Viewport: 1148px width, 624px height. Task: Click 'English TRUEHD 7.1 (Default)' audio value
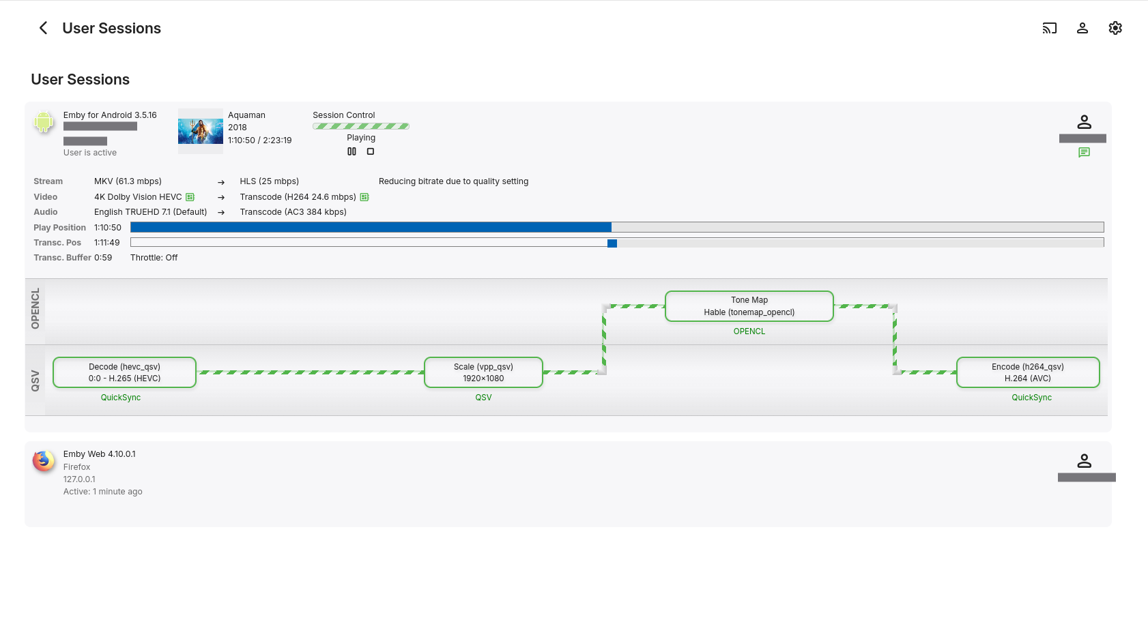pyautogui.click(x=150, y=212)
